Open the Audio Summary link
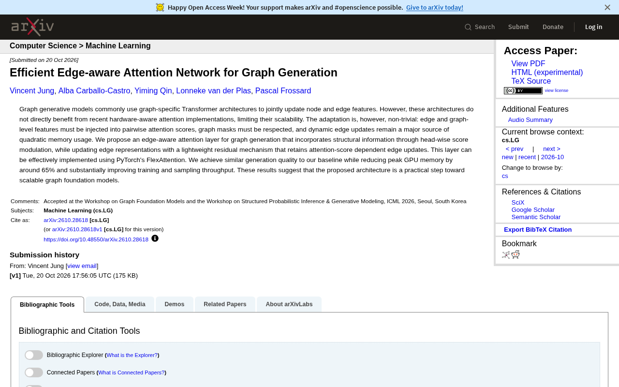Image resolution: width=619 pixels, height=387 pixels. tap(531, 120)
